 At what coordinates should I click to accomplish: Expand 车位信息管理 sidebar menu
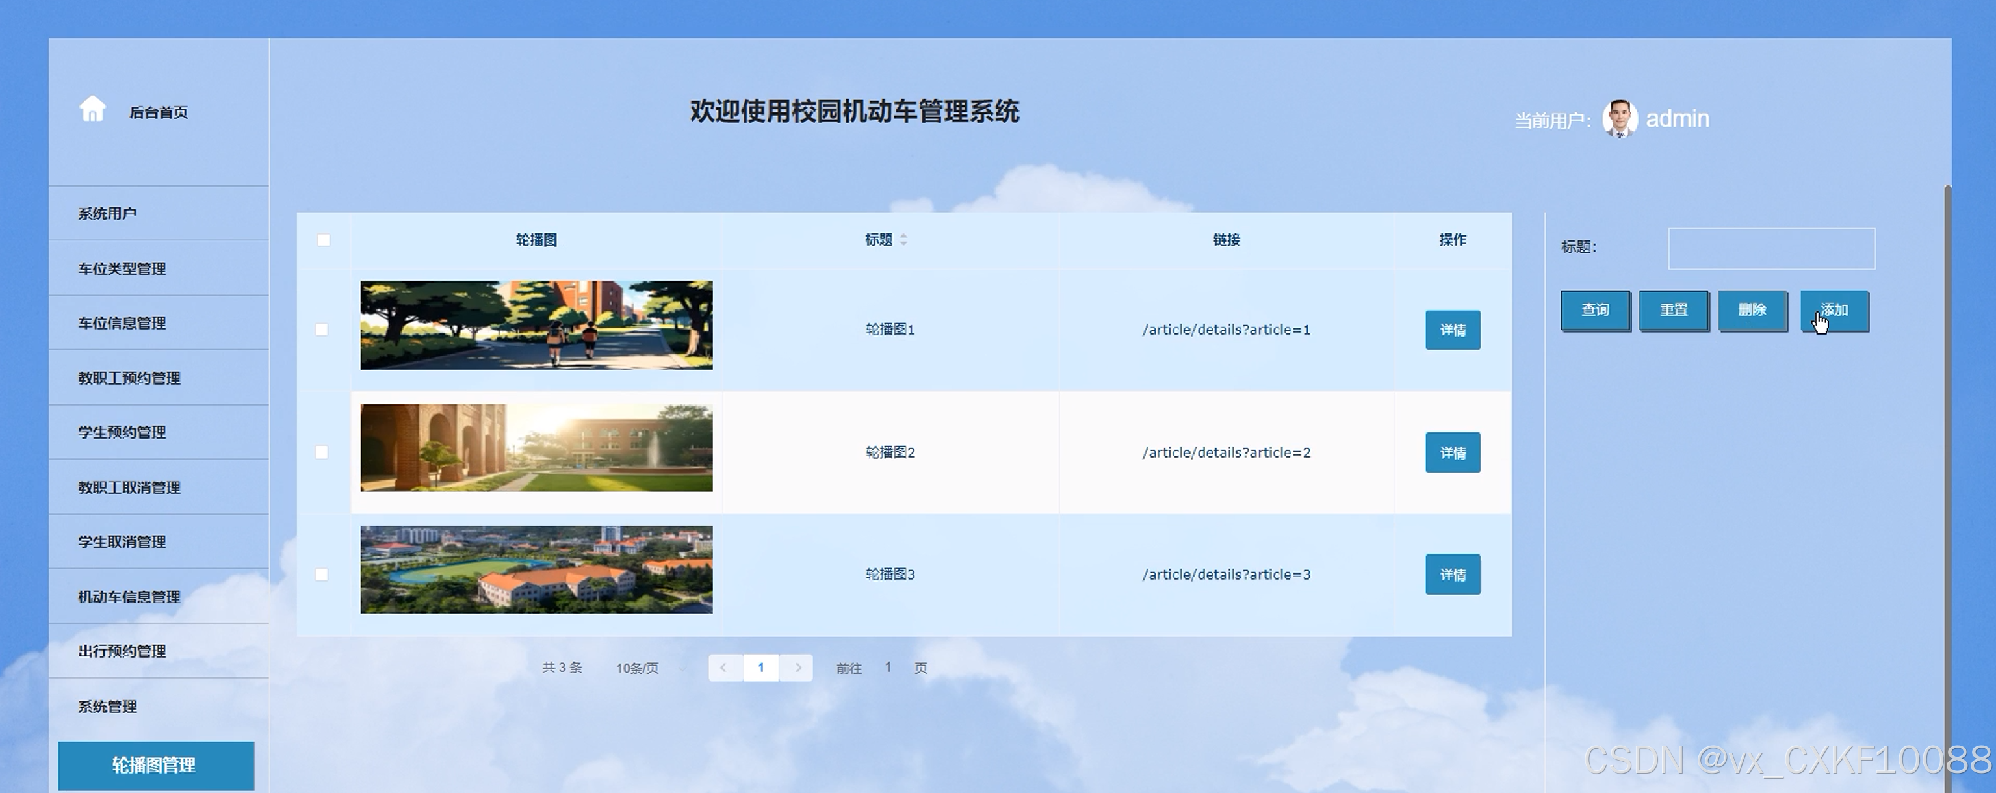(122, 322)
